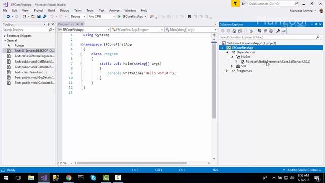Collapse the Dependencies node

(x=227, y=52)
